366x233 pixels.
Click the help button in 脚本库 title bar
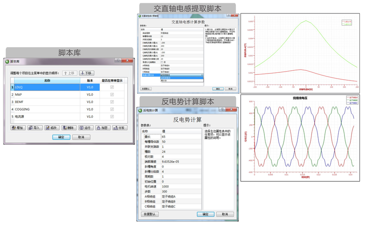click(118, 61)
